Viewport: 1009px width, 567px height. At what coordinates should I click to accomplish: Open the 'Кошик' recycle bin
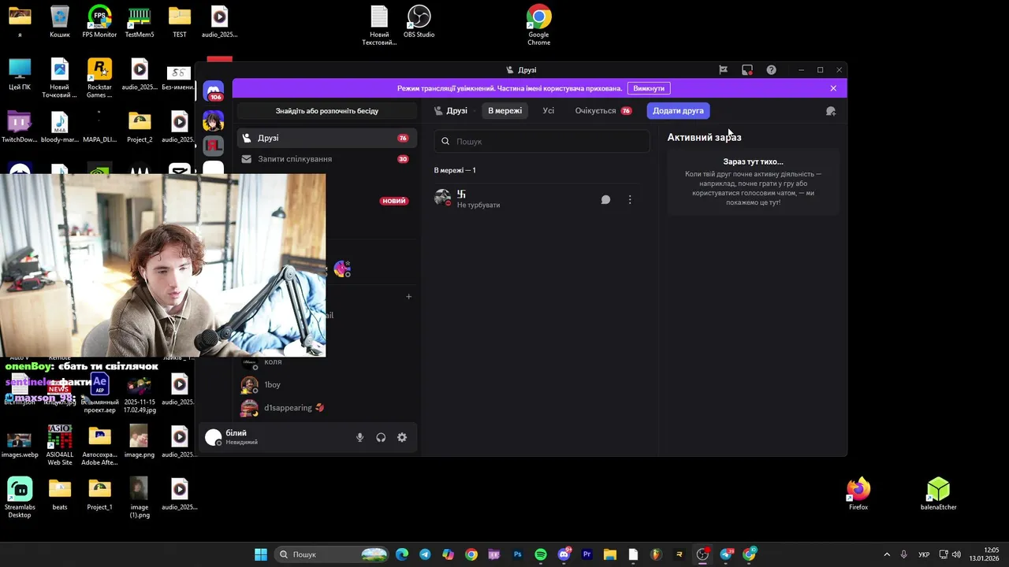point(60,22)
